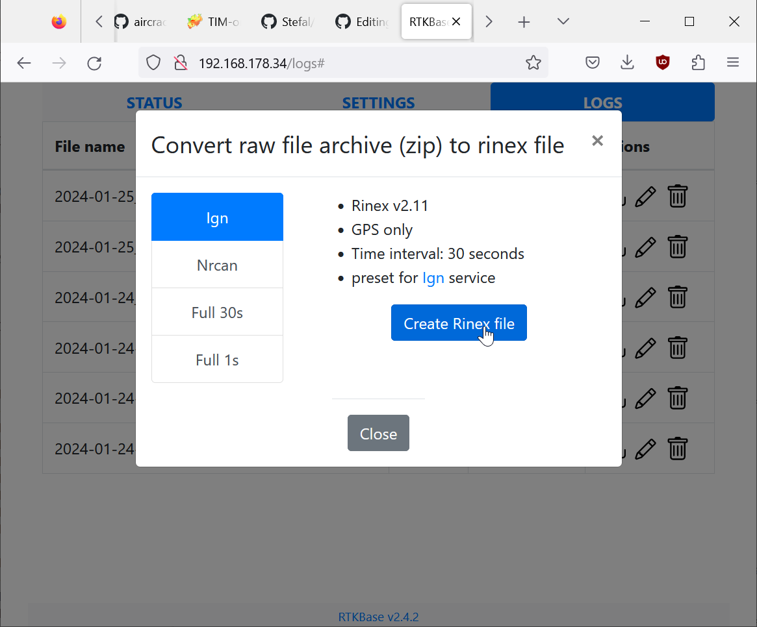The height and width of the screenshot is (627, 757).
Task: Bookmark this page with the star icon
Action: 533,63
